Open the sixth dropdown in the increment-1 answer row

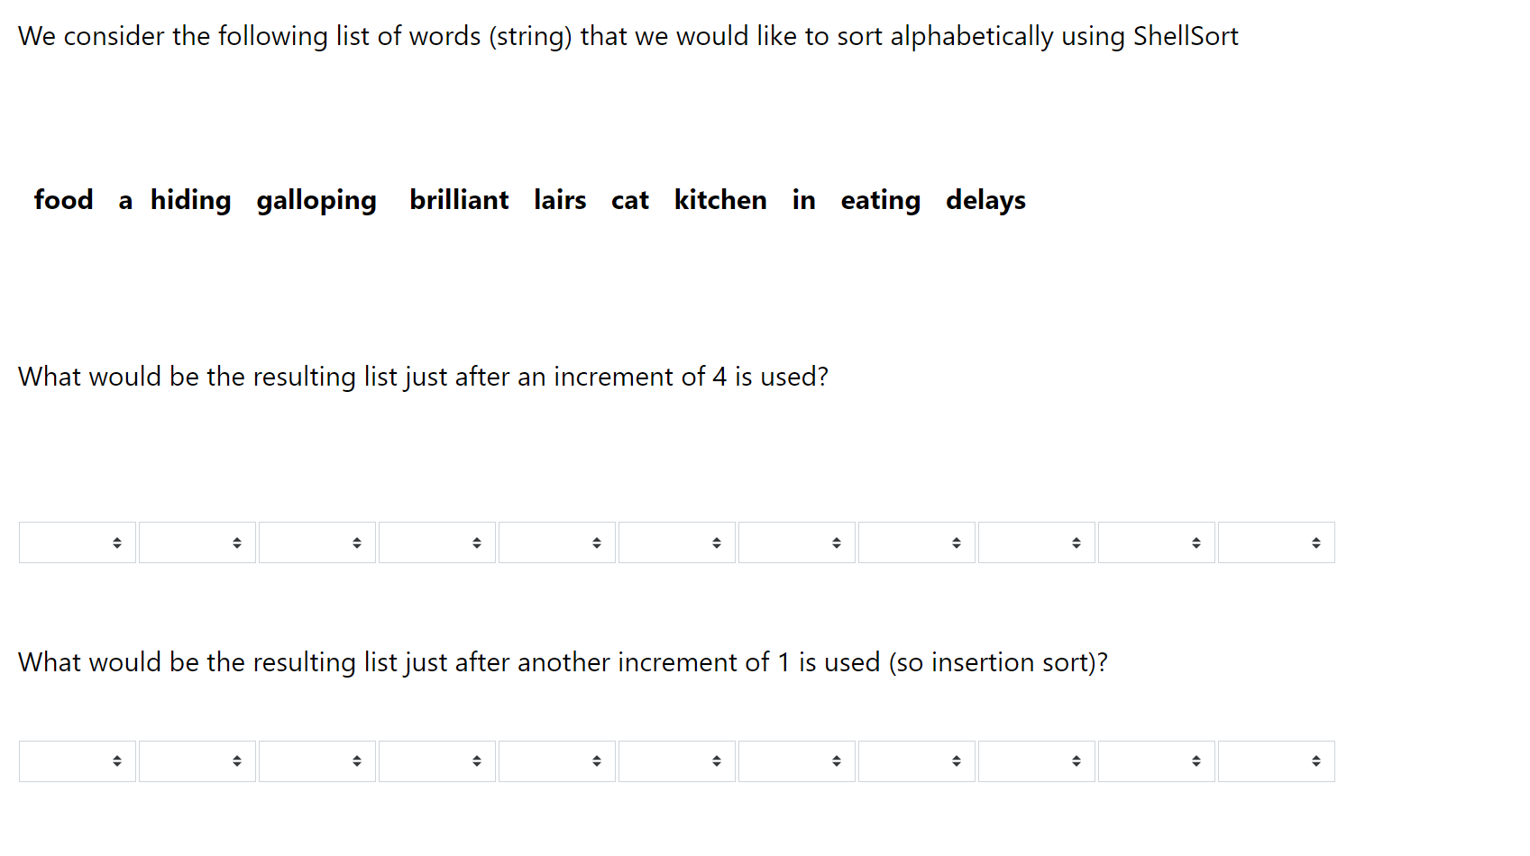677,761
